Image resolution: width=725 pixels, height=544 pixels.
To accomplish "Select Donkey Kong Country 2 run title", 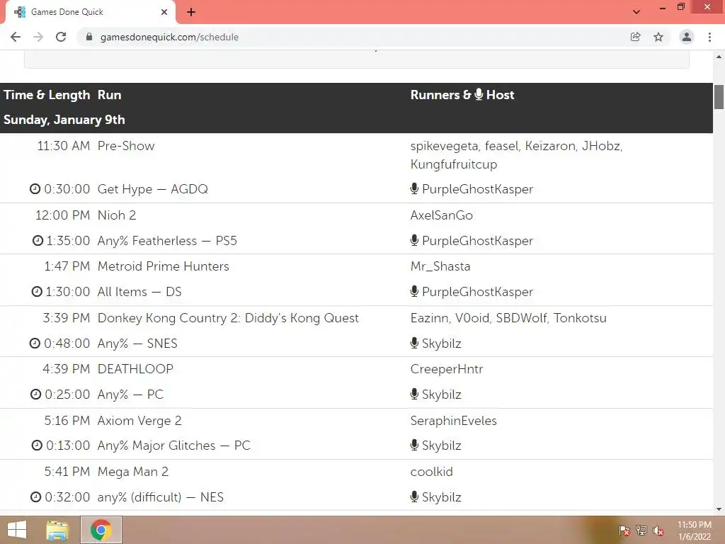I will pyautogui.click(x=228, y=318).
